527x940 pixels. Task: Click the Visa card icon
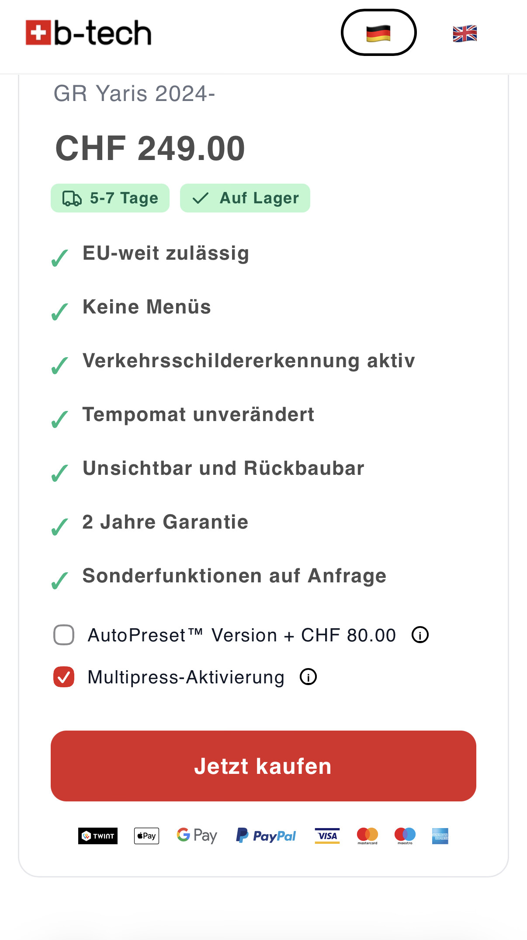(x=327, y=836)
